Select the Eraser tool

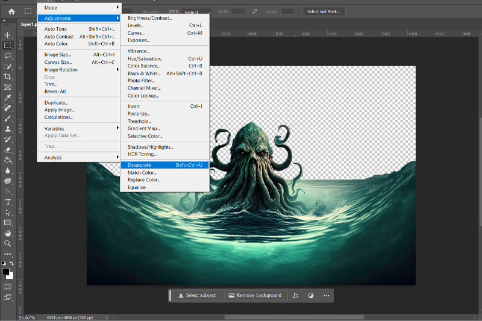pos(8,149)
